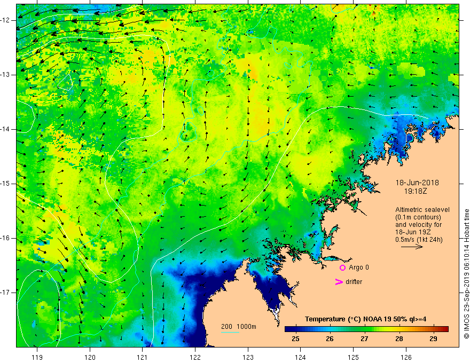Click the 27 value on temperature scale
This screenshot has height=363, width=470.
pyautogui.click(x=364, y=339)
